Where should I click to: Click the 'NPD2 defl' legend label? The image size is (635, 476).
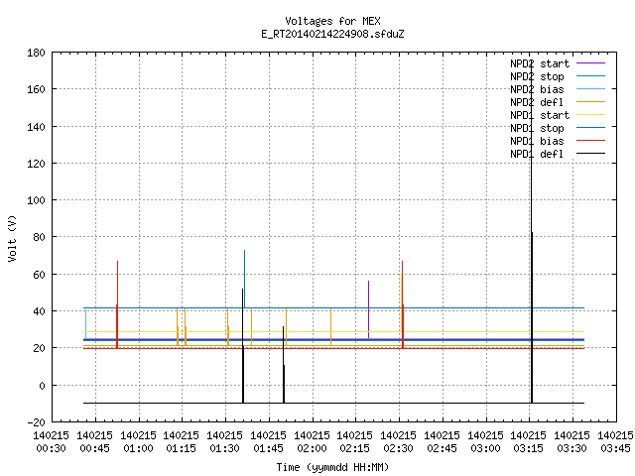pyautogui.click(x=537, y=102)
